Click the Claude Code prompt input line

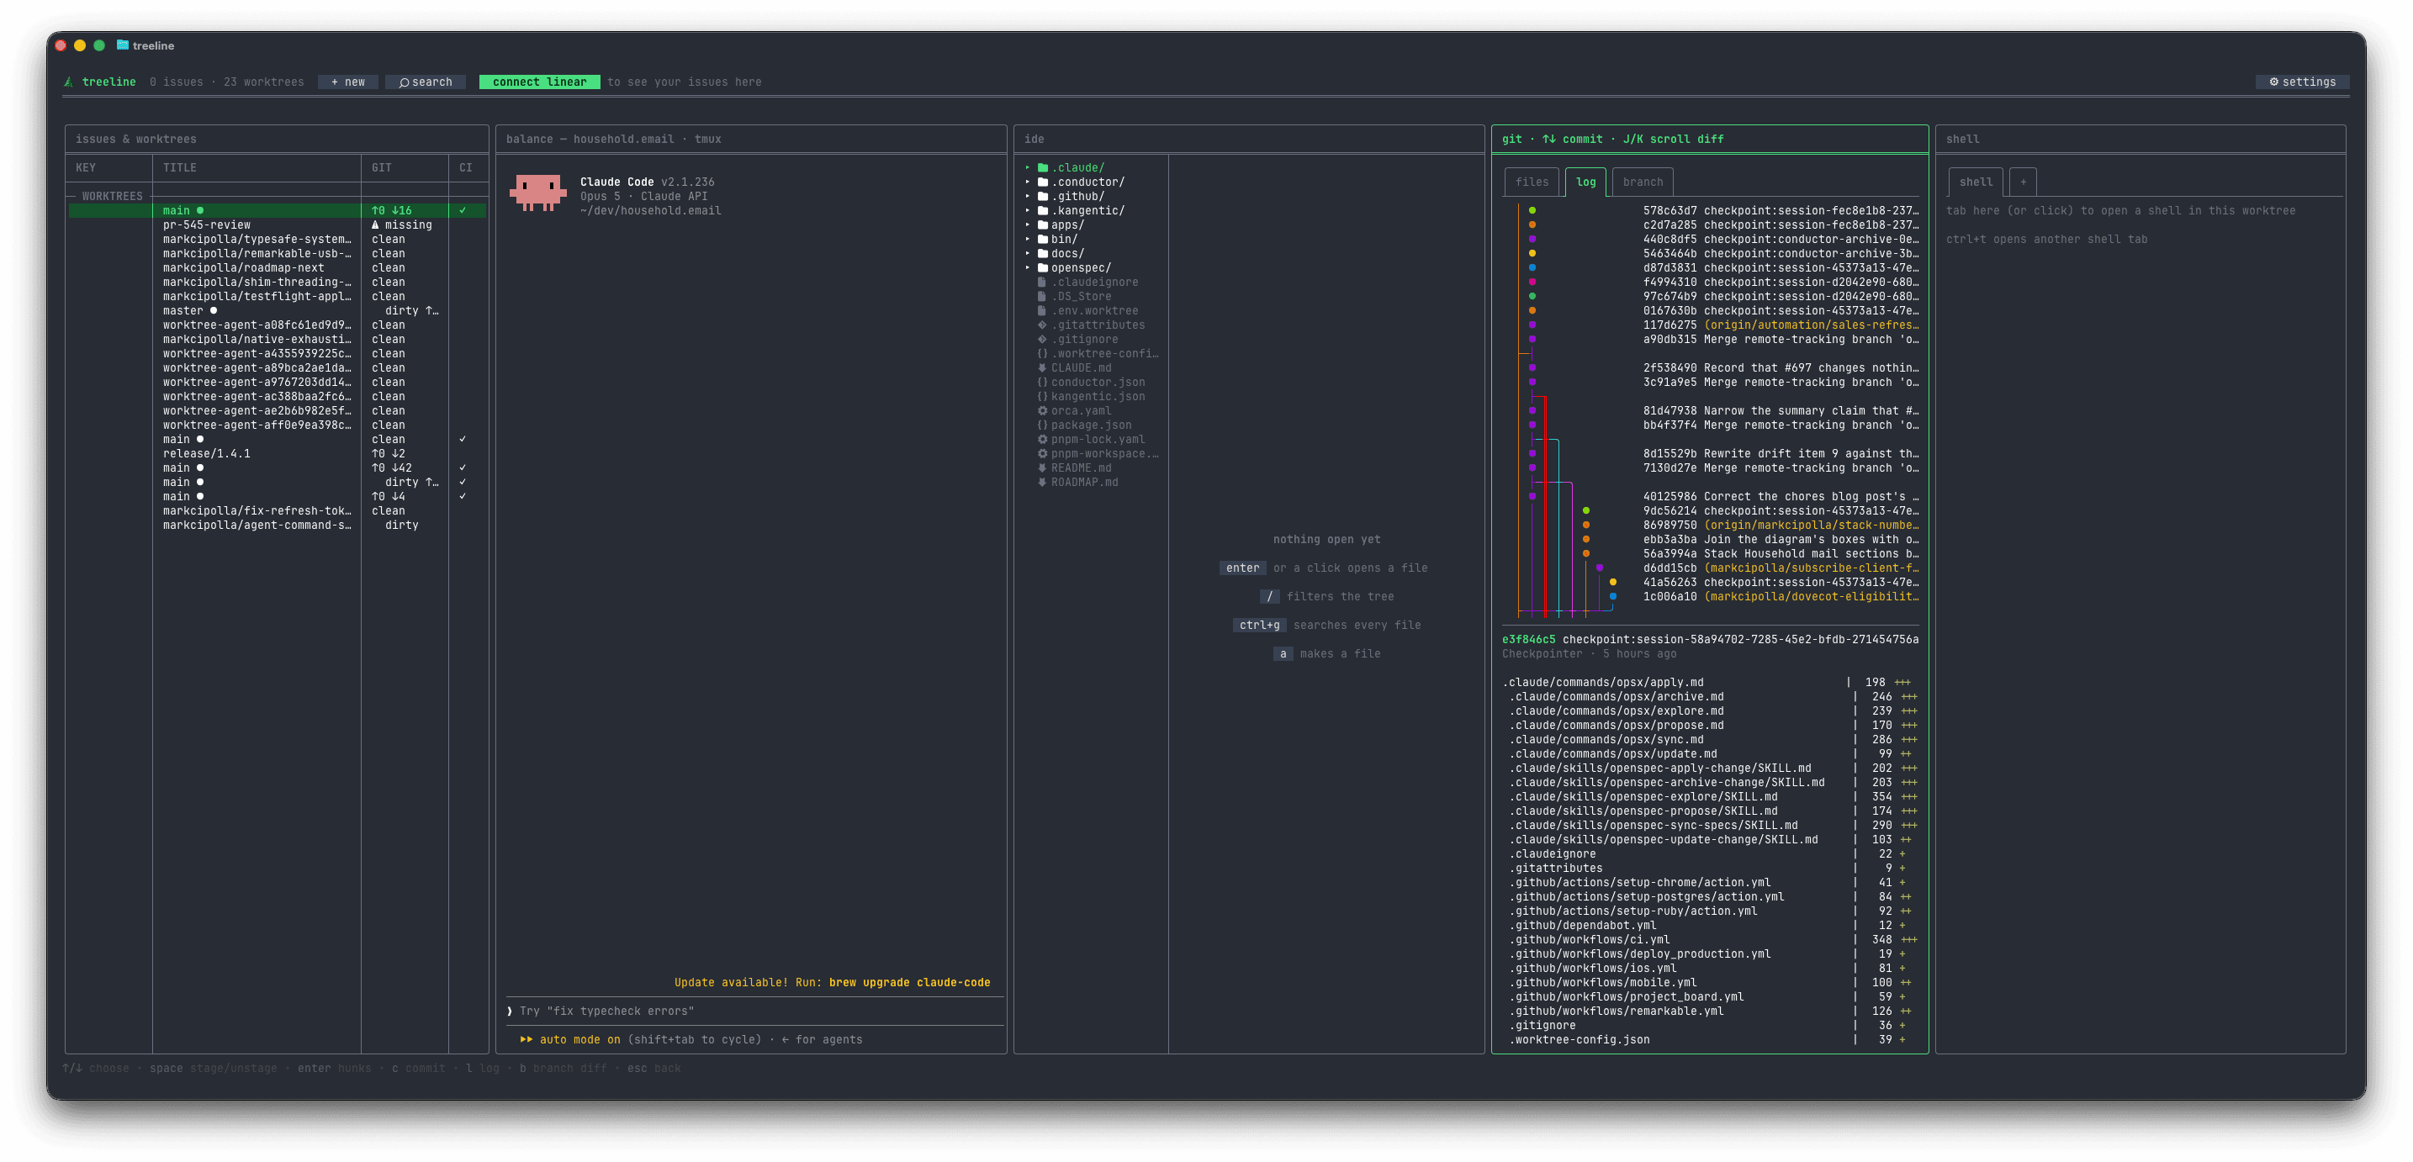point(755,1011)
